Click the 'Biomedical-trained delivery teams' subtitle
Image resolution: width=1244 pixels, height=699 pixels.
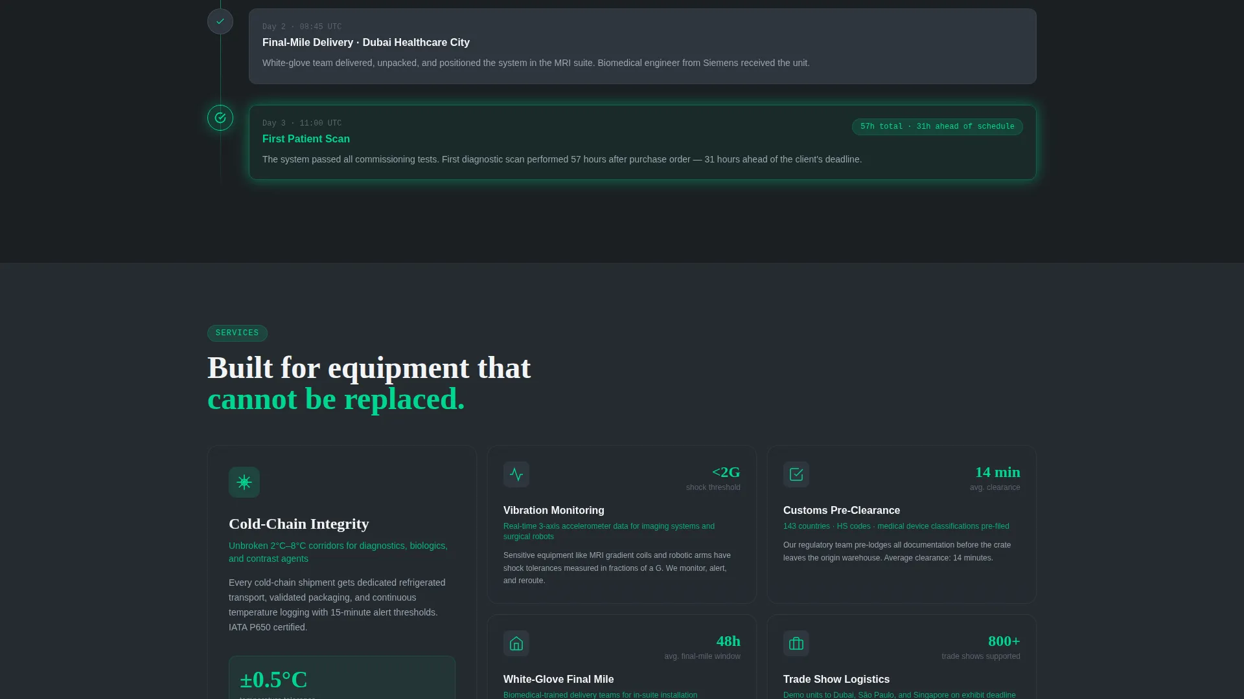pos(601,695)
